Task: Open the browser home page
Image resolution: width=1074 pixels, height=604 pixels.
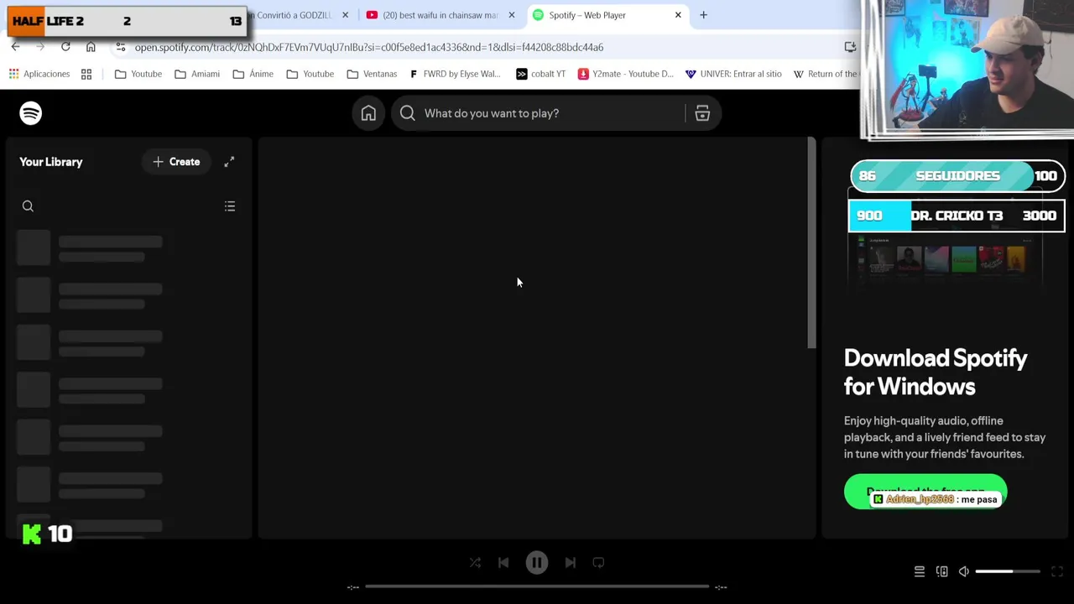Action: click(x=91, y=47)
